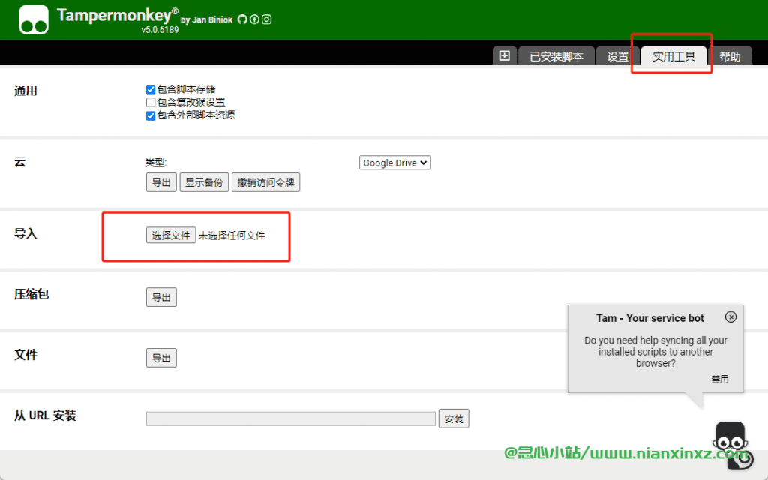Click 导出 button for 文件
The image size is (768, 480).
tap(161, 358)
